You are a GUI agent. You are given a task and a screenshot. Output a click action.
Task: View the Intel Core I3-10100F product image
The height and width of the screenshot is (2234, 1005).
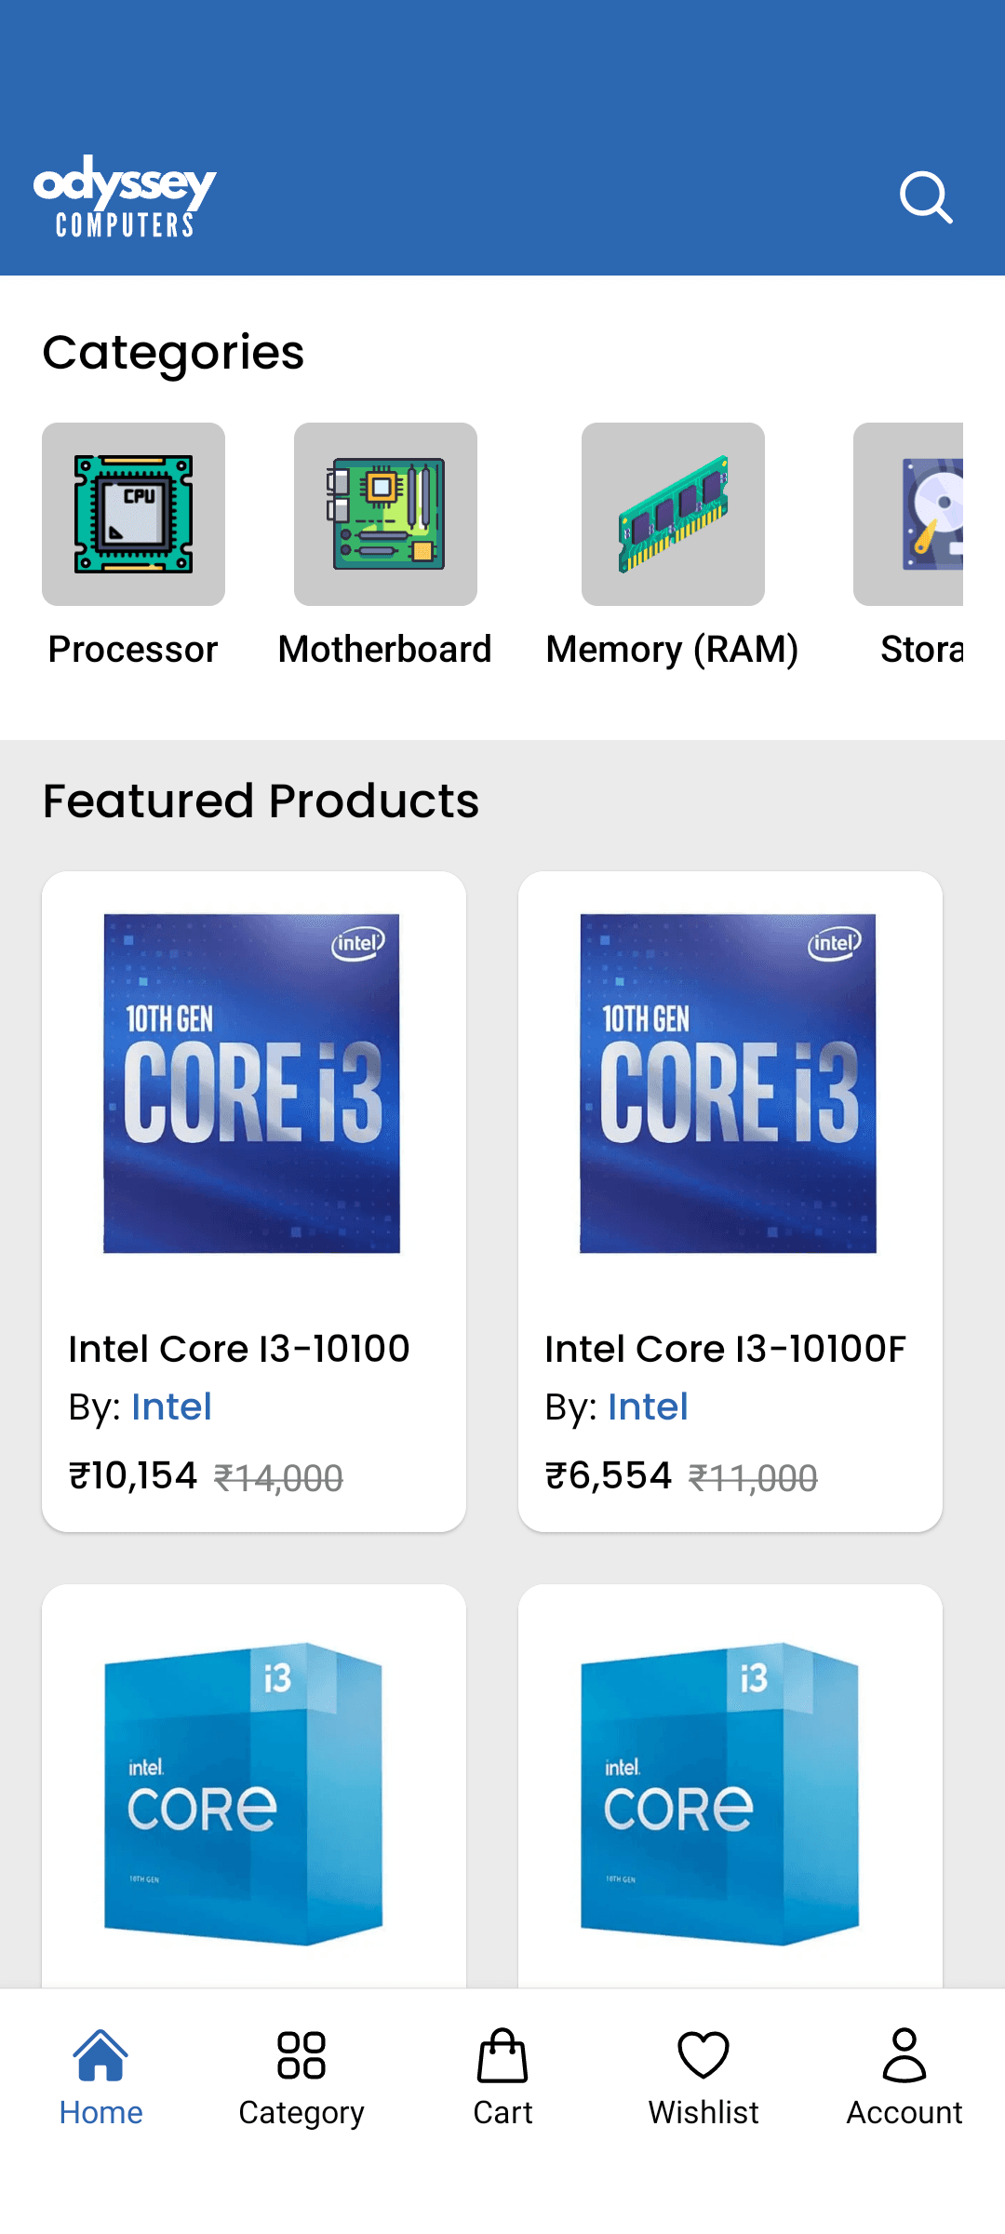(x=729, y=1083)
